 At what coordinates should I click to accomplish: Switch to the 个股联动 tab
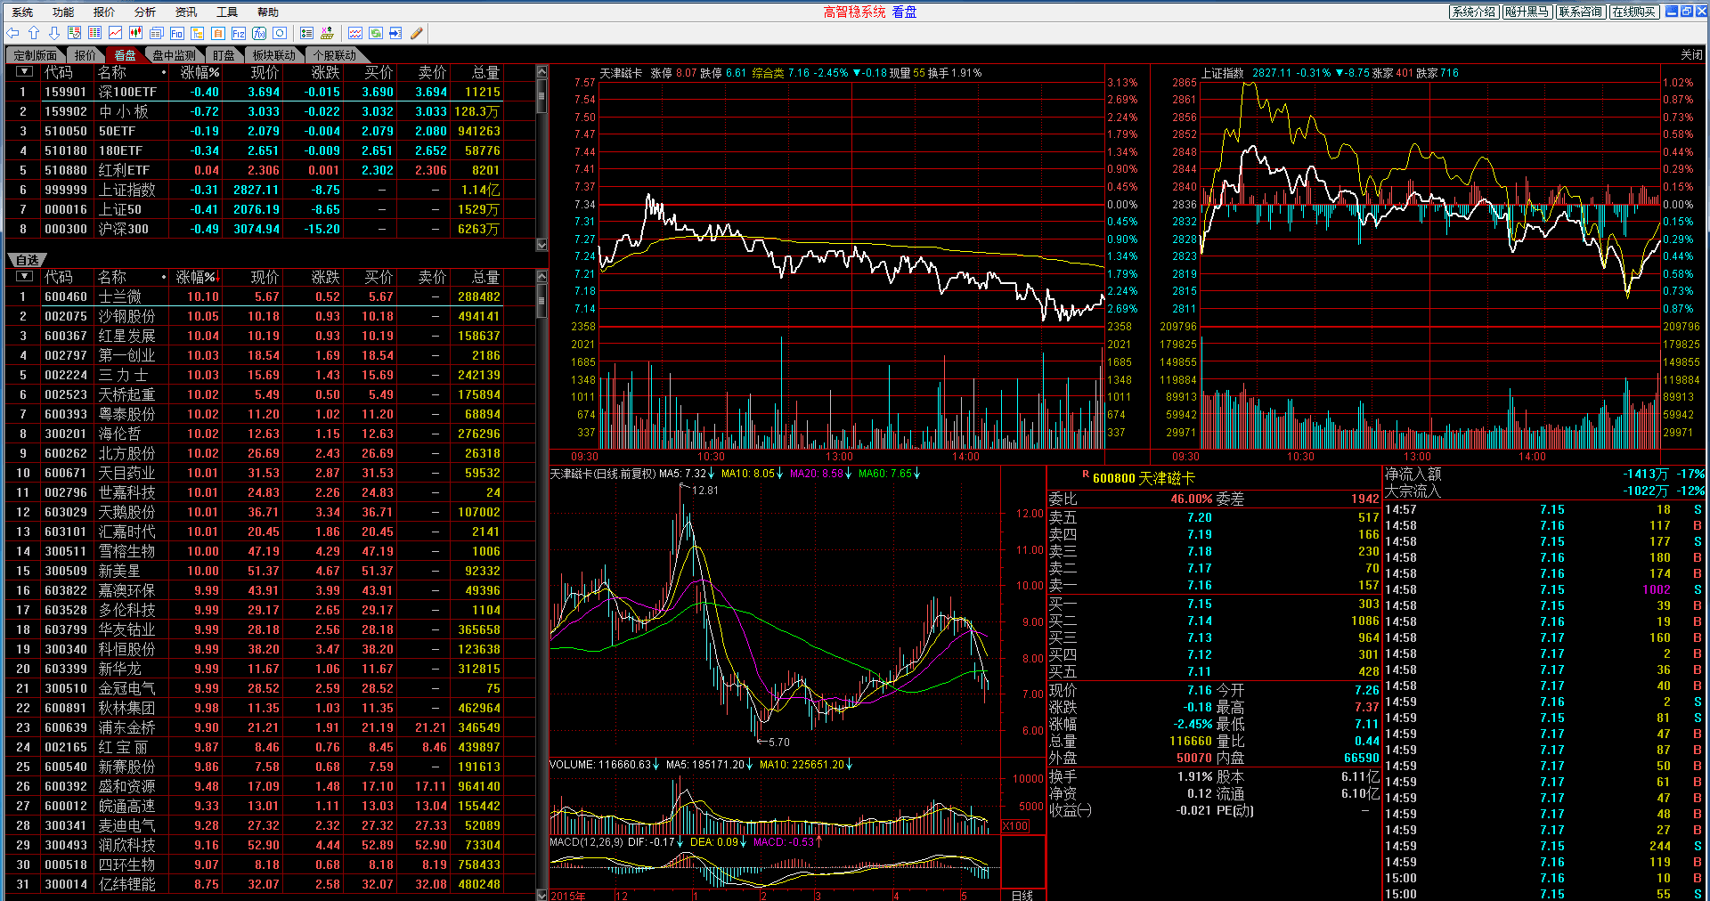(335, 55)
